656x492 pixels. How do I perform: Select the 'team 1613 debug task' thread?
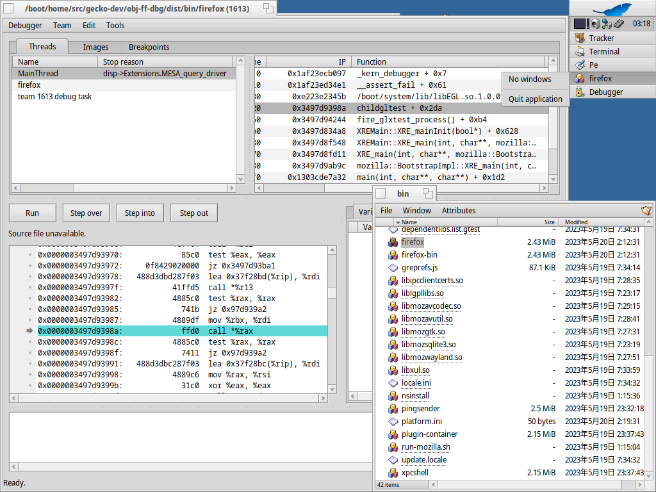point(124,97)
